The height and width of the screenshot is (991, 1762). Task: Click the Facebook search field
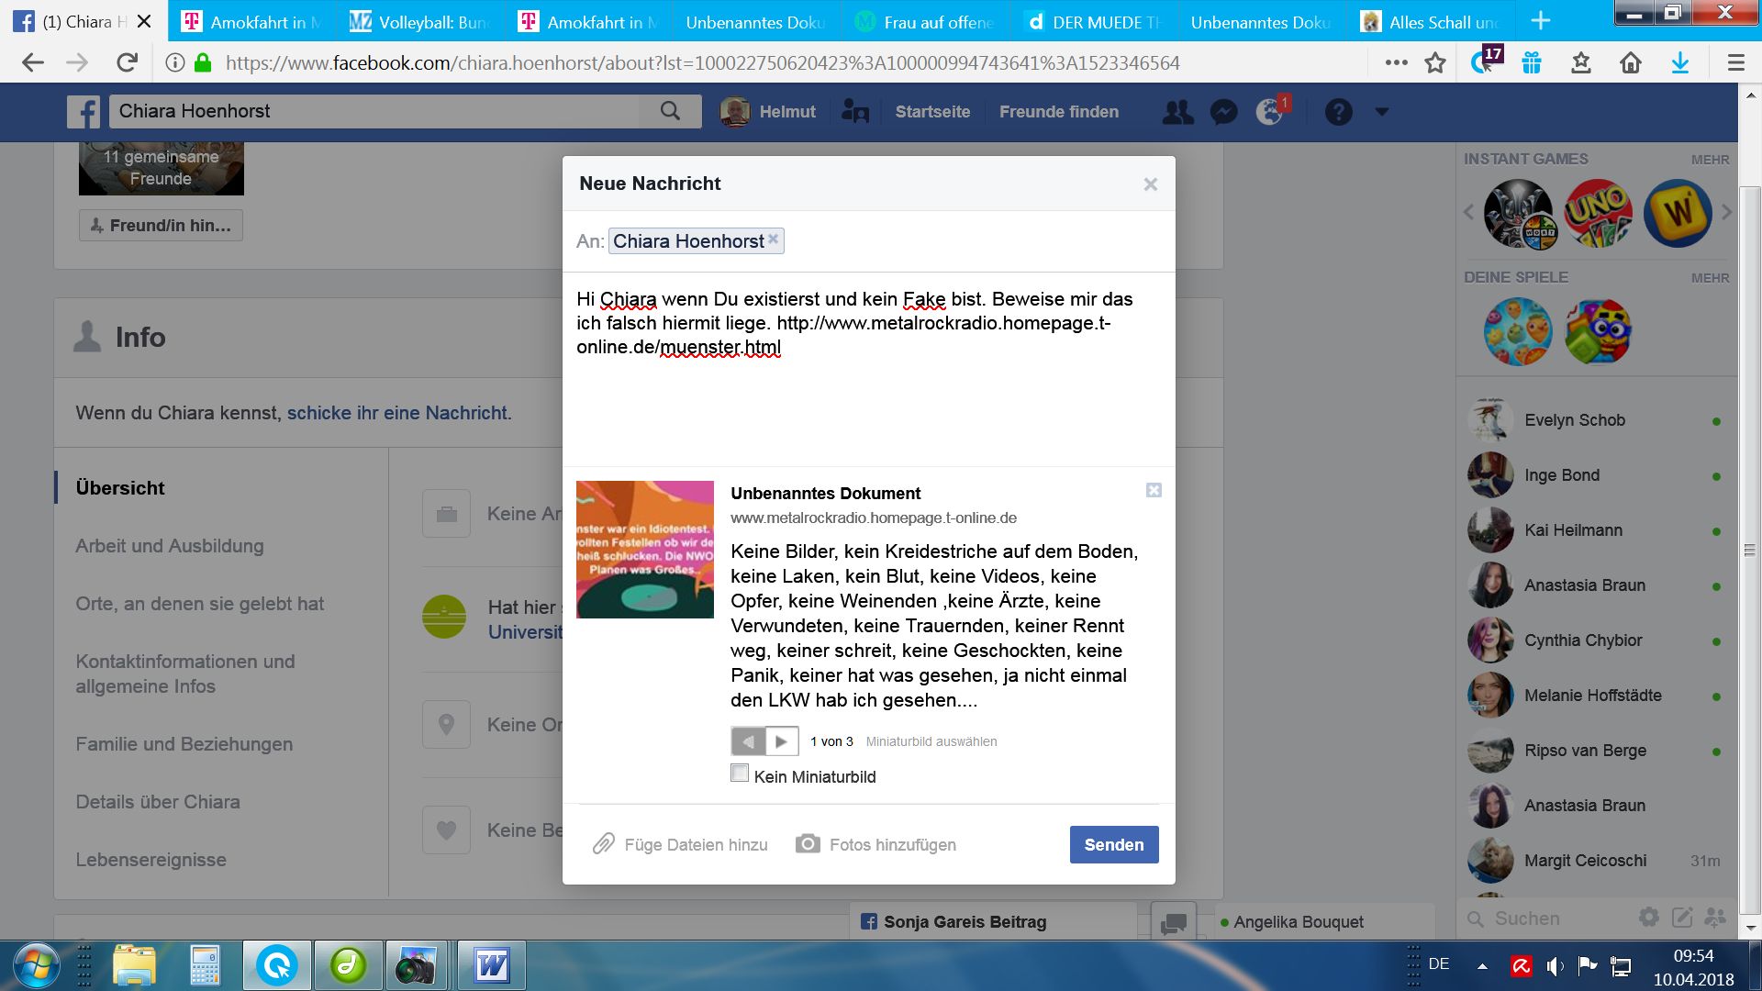pos(374,111)
